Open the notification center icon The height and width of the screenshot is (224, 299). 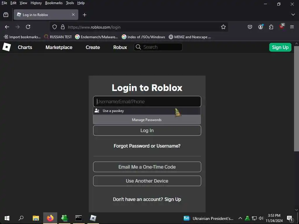tap(290, 218)
